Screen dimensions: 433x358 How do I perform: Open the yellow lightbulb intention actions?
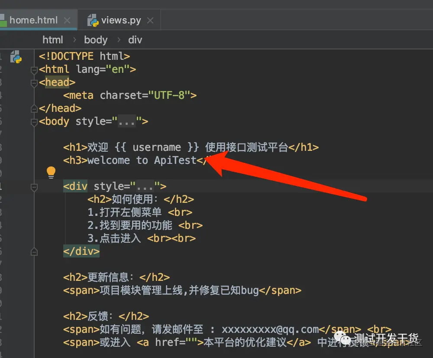[x=51, y=172]
